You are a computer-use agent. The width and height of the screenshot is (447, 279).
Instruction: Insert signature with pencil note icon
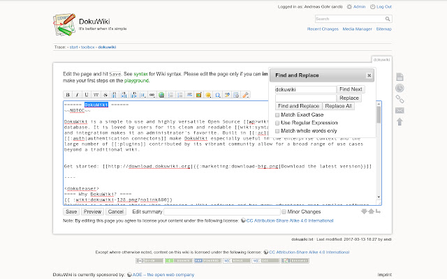tap(227, 95)
